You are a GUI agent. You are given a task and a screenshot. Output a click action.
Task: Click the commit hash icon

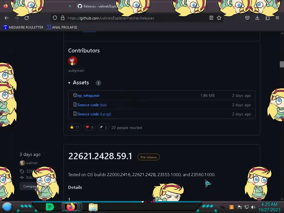[x=22, y=177]
